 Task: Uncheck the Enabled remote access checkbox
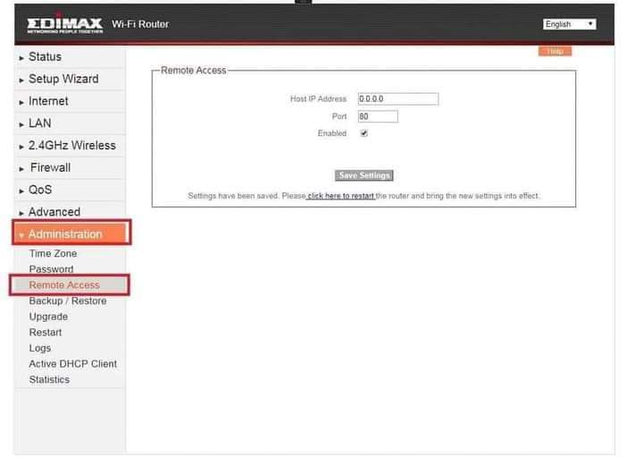pyautogui.click(x=363, y=133)
